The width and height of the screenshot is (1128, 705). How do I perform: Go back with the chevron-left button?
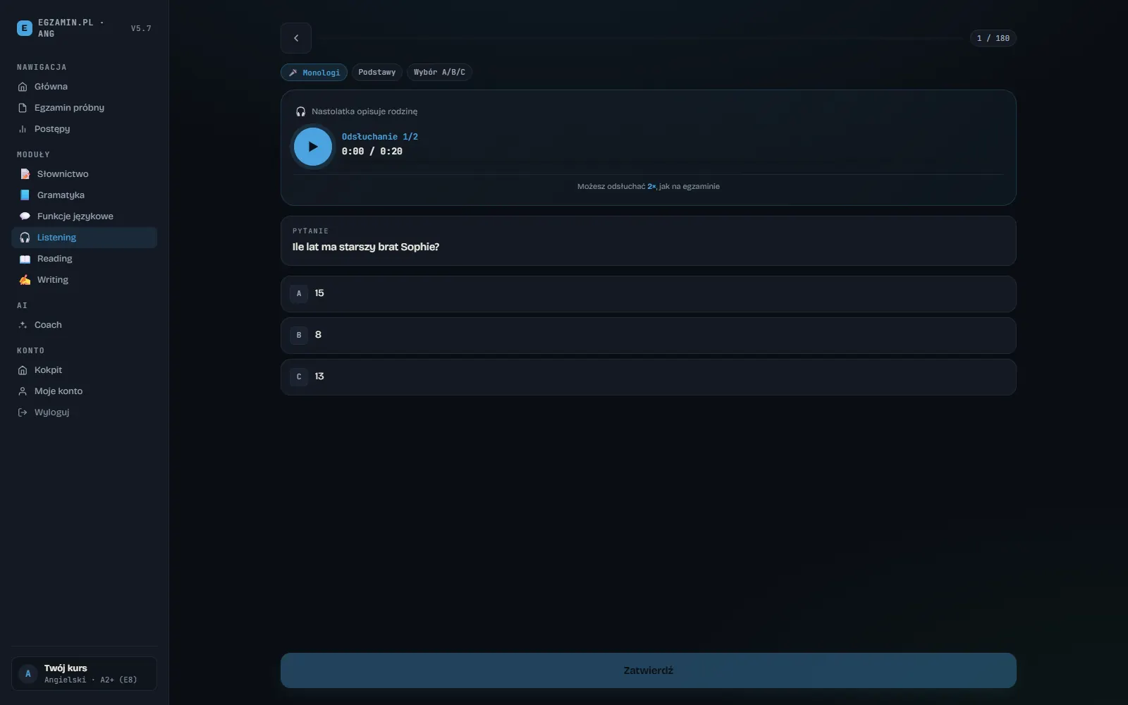click(296, 38)
